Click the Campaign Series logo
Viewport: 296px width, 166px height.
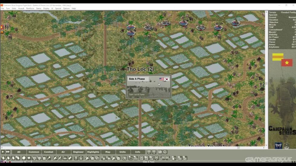click(x=282, y=130)
